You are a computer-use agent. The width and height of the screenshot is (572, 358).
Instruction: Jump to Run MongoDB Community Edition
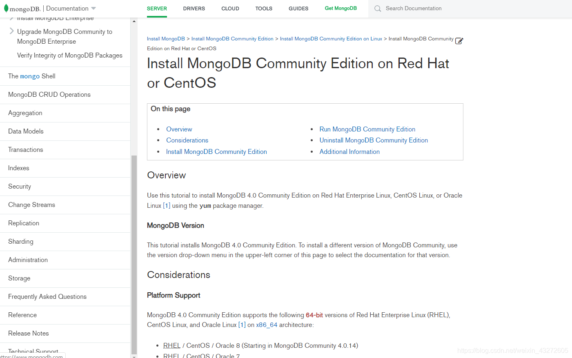pos(367,129)
